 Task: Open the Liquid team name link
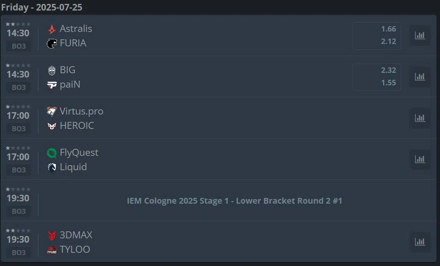(x=73, y=167)
